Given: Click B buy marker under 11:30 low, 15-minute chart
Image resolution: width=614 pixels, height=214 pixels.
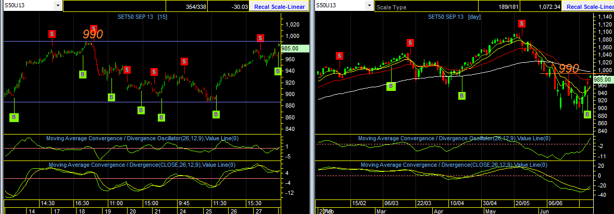Looking at the screenshot, I should point(216,114).
